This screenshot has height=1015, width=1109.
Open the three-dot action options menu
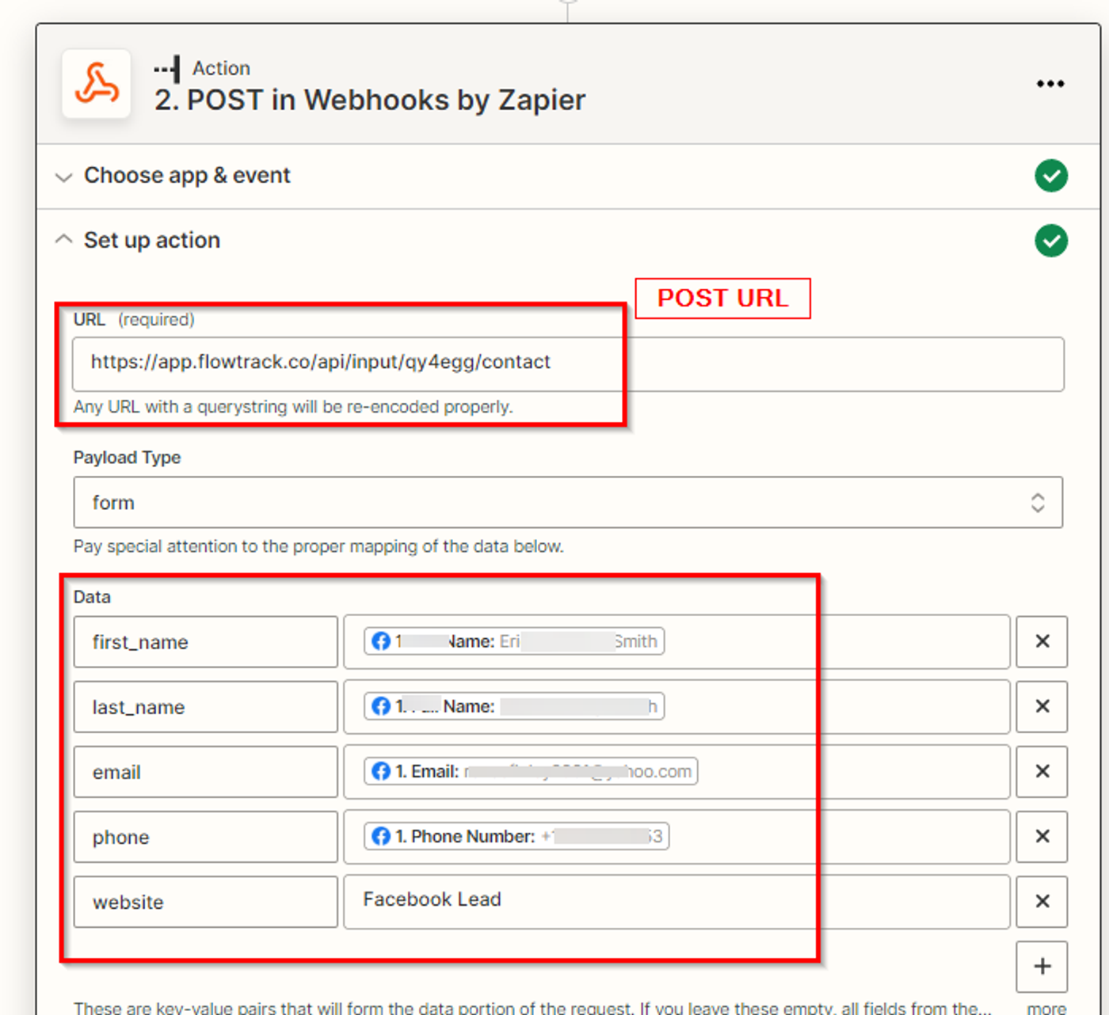point(1050,84)
